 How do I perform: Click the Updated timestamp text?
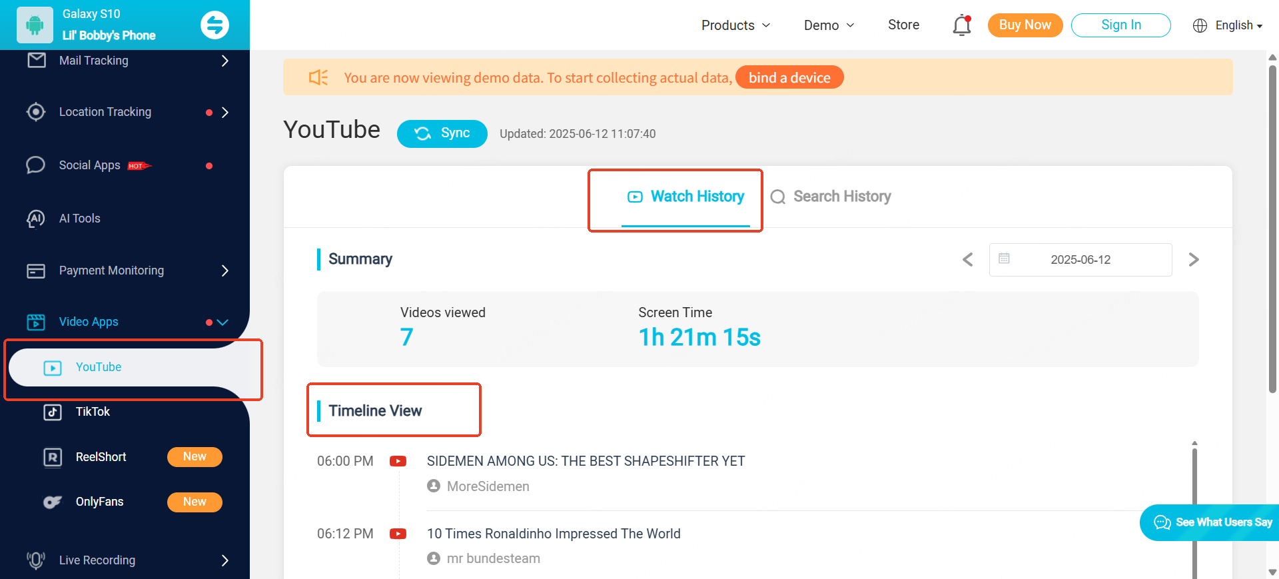pos(578,134)
